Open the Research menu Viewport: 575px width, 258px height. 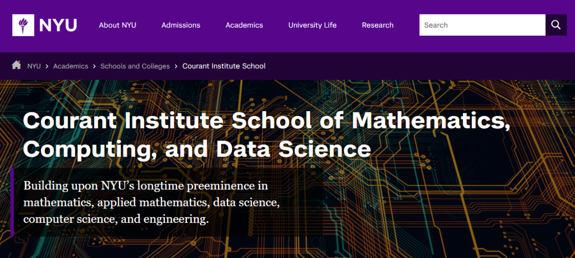tap(377, 25)
